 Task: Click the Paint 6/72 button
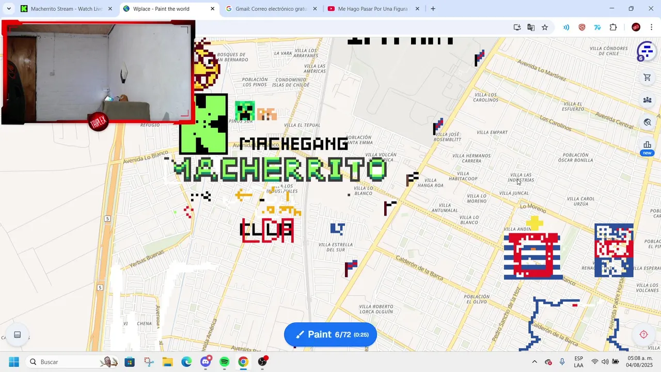tap(330, 334)
